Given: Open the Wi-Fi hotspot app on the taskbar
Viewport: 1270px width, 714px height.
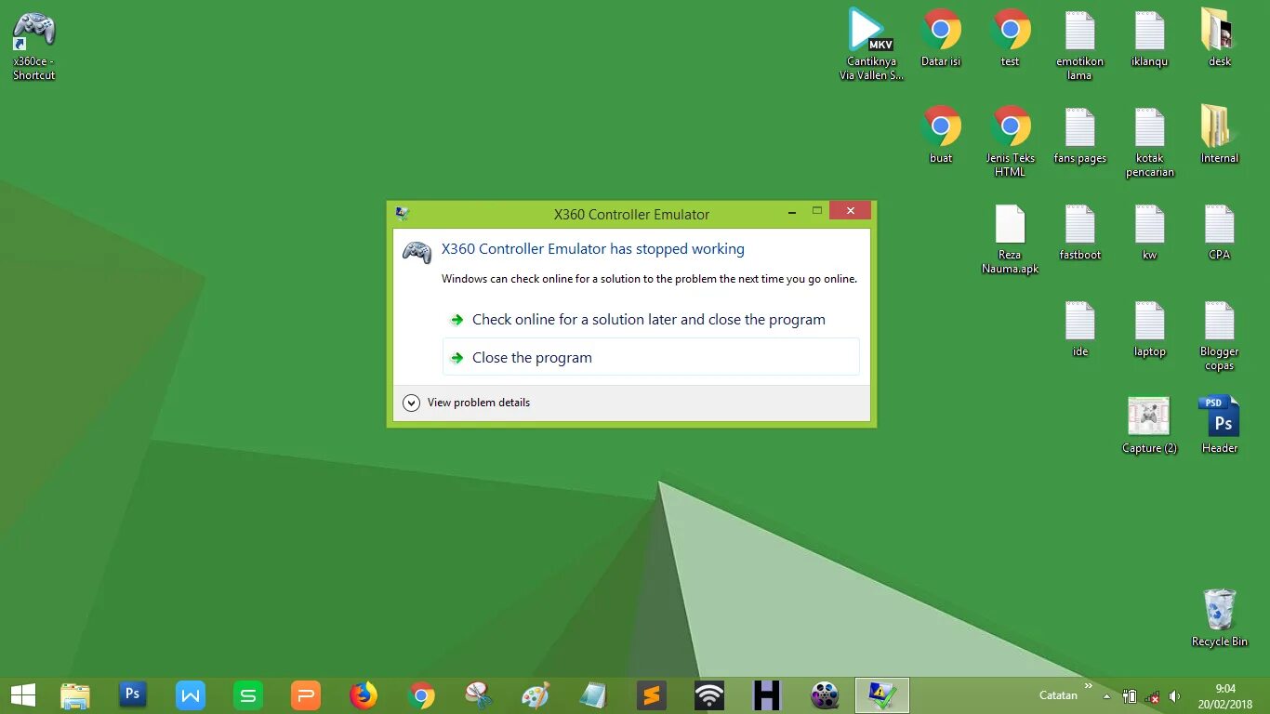Looking at the screenshot, I should (x=709, y=695).
